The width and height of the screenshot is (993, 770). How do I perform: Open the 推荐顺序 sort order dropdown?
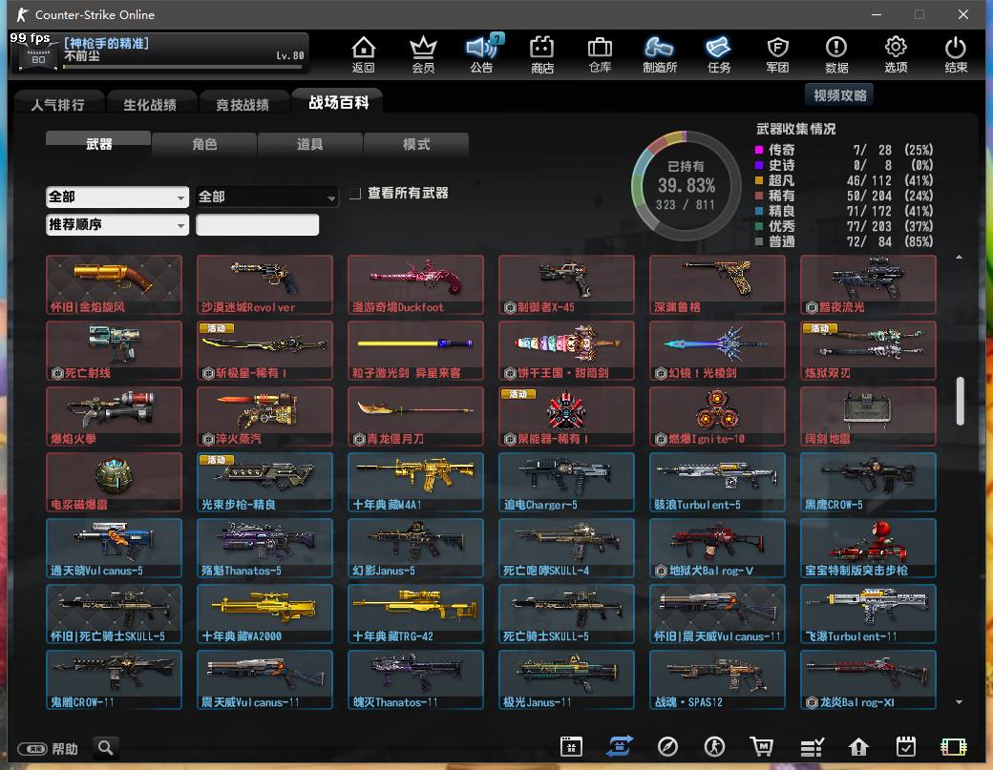[x=117, y=224]
